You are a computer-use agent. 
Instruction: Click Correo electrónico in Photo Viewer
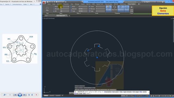tap(17, 4)
